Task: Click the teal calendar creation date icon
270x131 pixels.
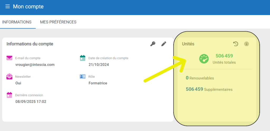Action: coord(83,58)
